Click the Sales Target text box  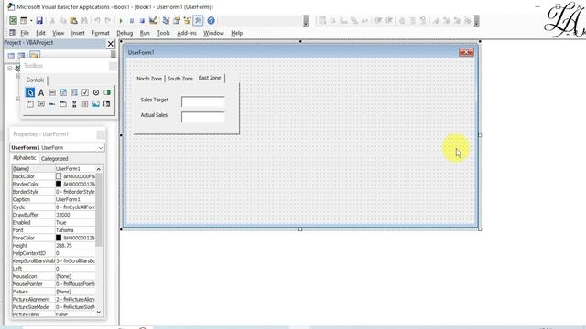203,101
